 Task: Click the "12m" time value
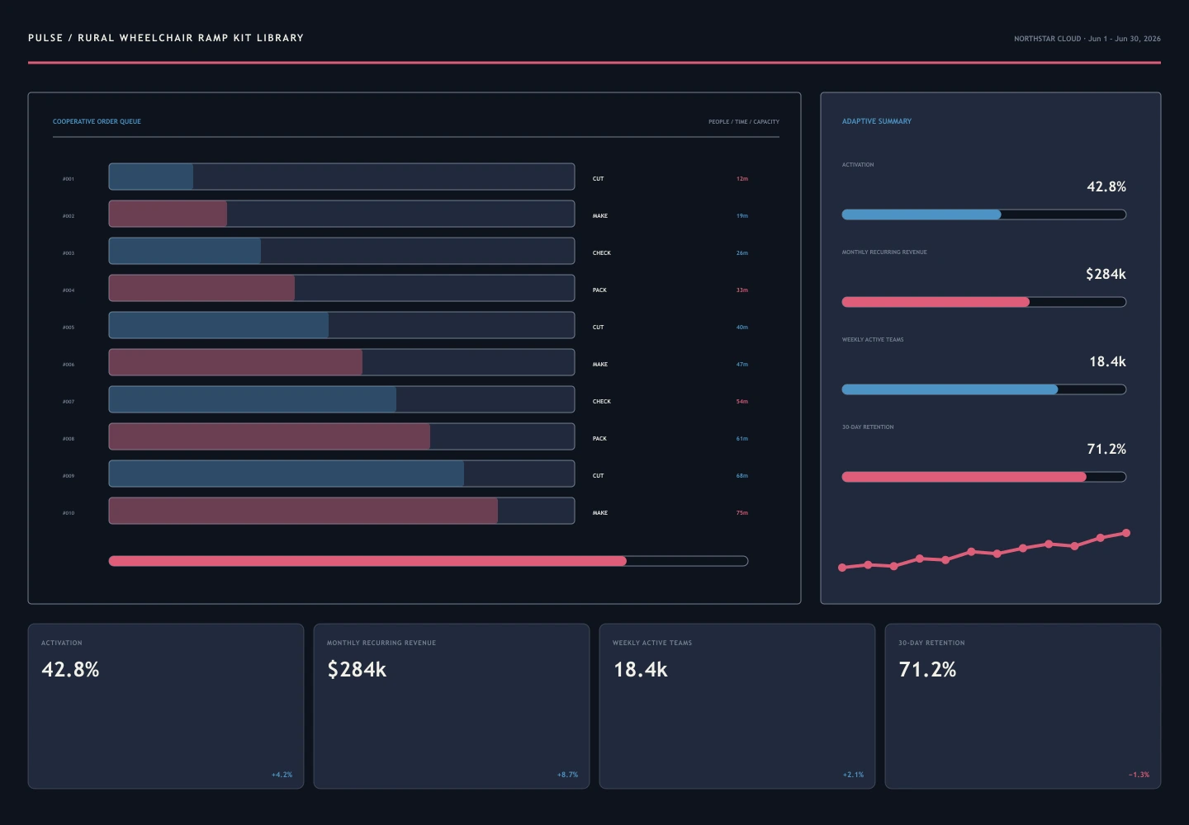click(742, 179)
